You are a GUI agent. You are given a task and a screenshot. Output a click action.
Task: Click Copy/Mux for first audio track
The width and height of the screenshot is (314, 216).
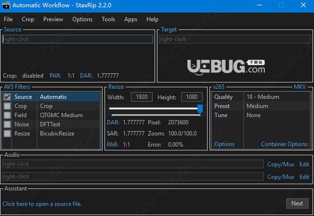281,165
